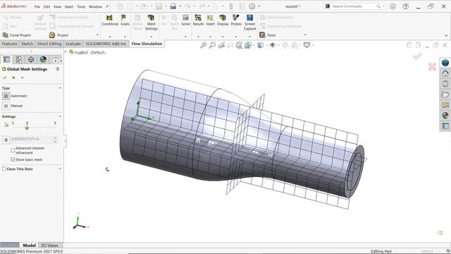Image resolution: width=451 pixels, height=254 pixels.
Task: Collapse the Settings section
Action: [60, 116]
